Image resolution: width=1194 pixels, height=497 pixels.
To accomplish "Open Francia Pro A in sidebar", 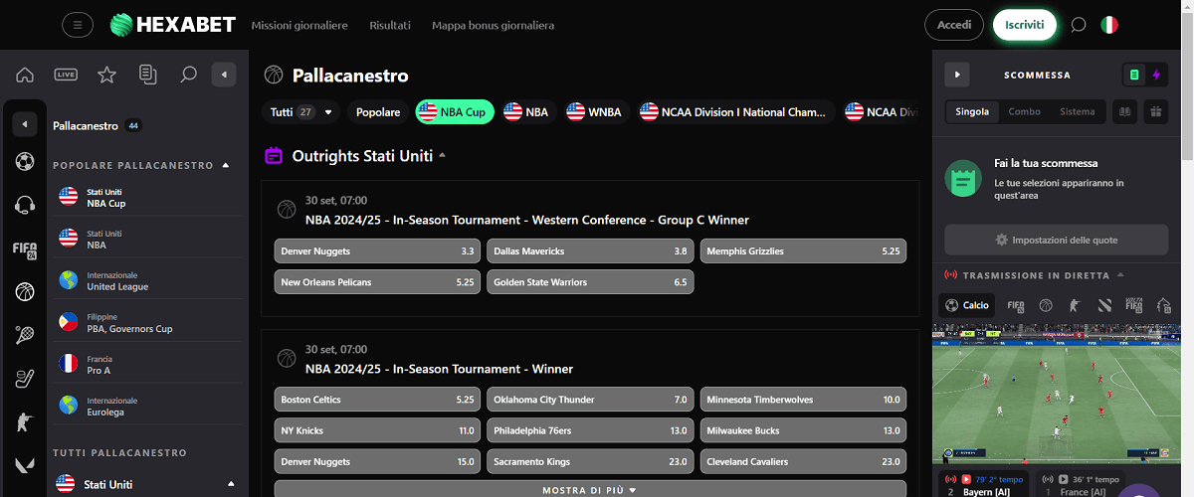I will [x=147, y=364].
